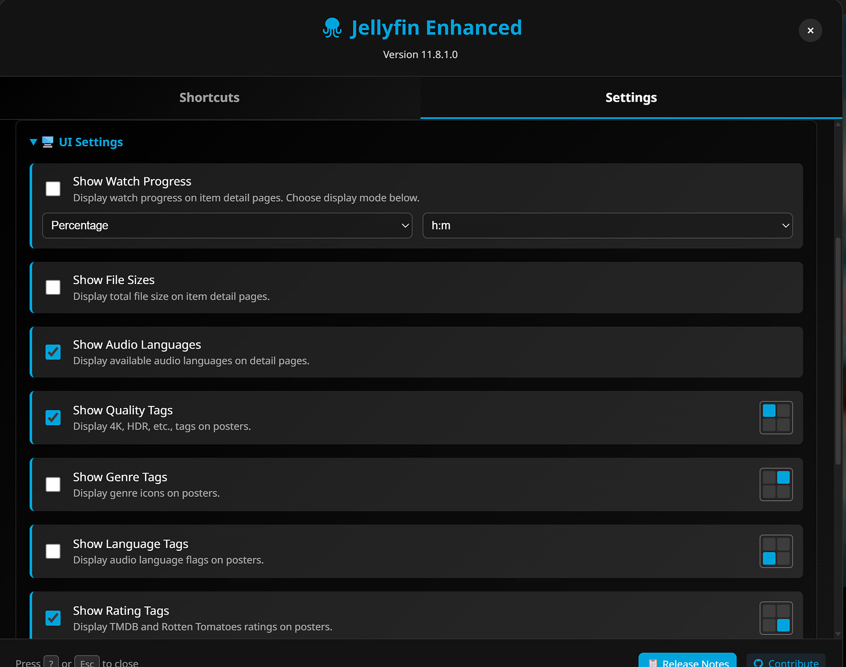
Task: Click "Display total file size on item detail pages."
Action: click(171, 297)
